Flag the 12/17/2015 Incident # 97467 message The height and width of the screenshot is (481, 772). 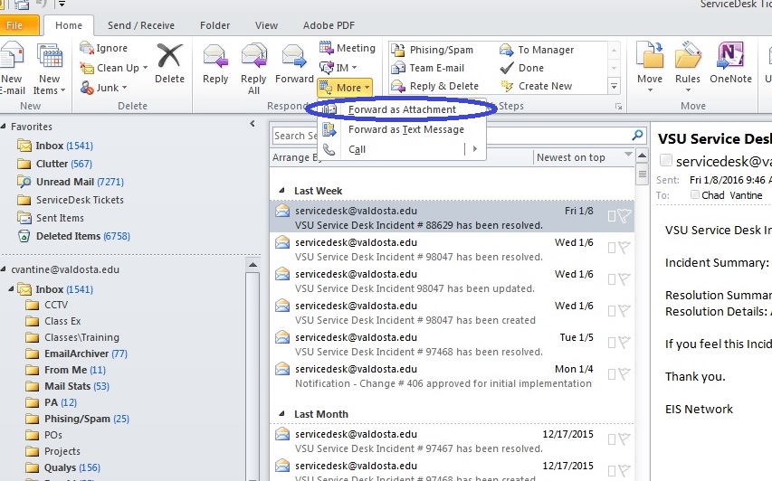(x=624, y=439)
